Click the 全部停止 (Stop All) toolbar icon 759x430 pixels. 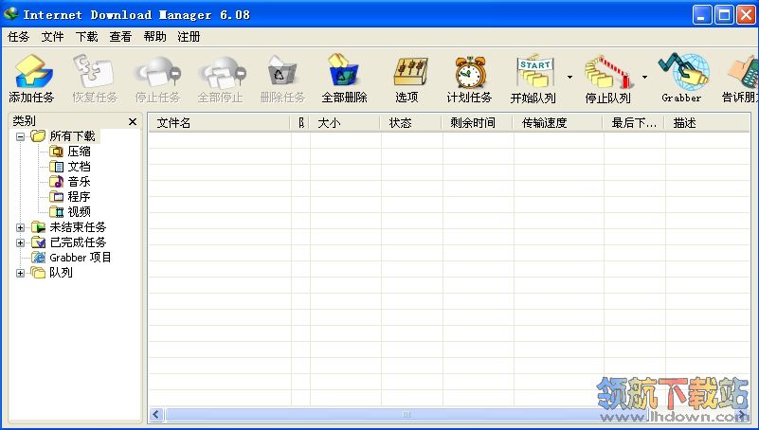pyautogui.click(x=221, y=73)
